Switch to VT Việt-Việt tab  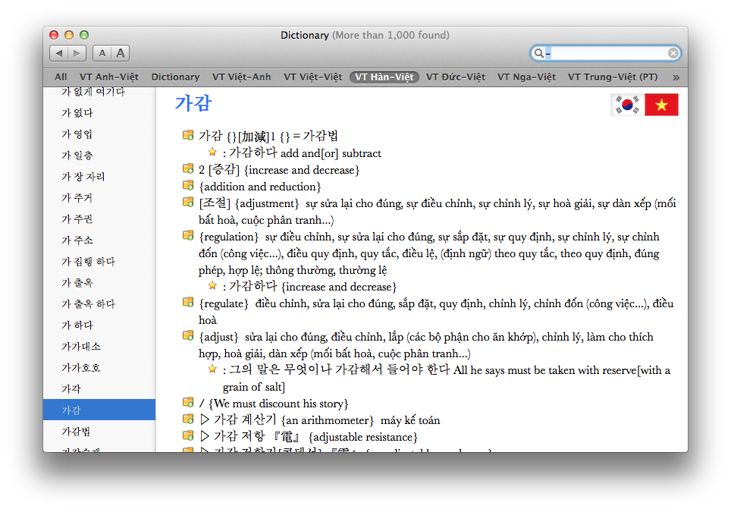[313, 77]
